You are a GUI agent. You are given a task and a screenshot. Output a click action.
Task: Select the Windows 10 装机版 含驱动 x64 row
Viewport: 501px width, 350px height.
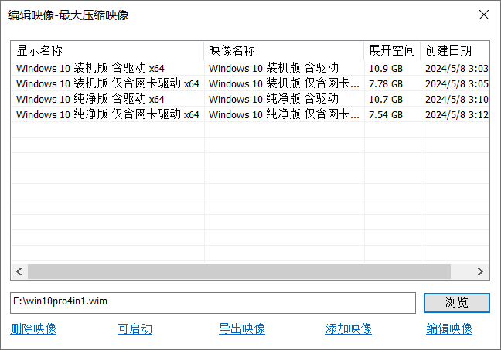point(90,68)
